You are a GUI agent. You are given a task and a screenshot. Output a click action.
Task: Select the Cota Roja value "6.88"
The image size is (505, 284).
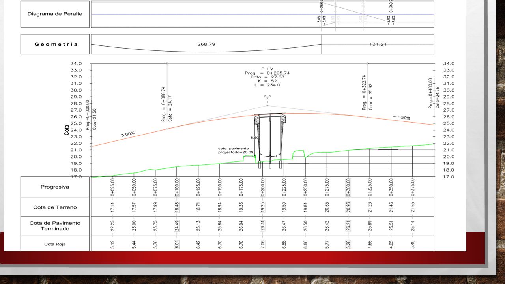pos(284,244)
